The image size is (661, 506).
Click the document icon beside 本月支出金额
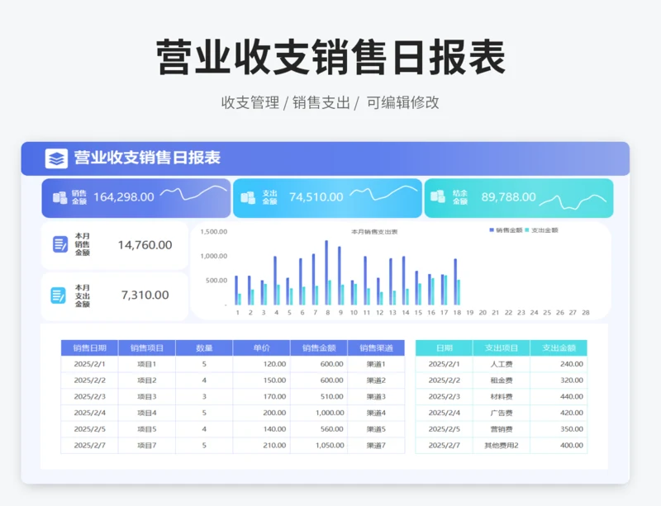coord(58,296)
